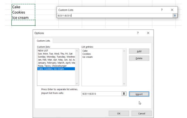Open help in the Custom Lists range bar

click(x=162, y=10)
